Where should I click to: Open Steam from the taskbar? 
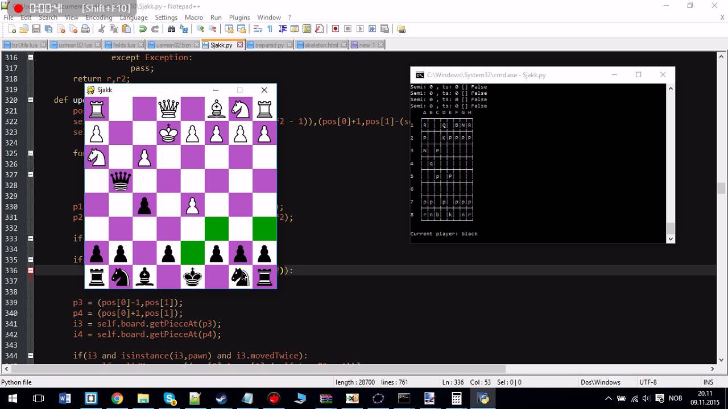(x=221, y=399)
